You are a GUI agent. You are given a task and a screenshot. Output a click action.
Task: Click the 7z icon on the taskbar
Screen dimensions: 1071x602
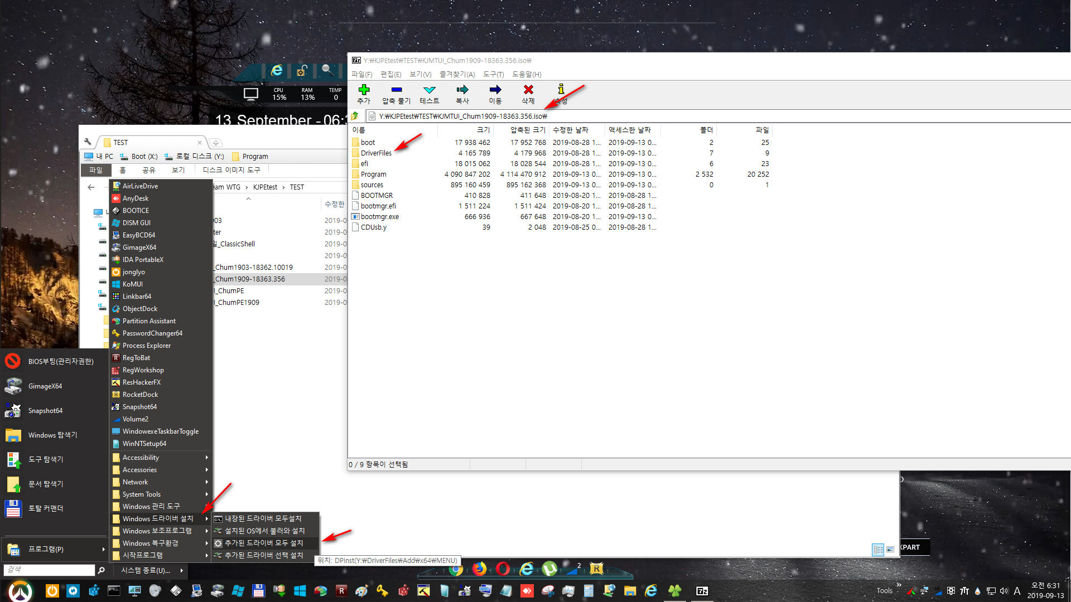702,591
